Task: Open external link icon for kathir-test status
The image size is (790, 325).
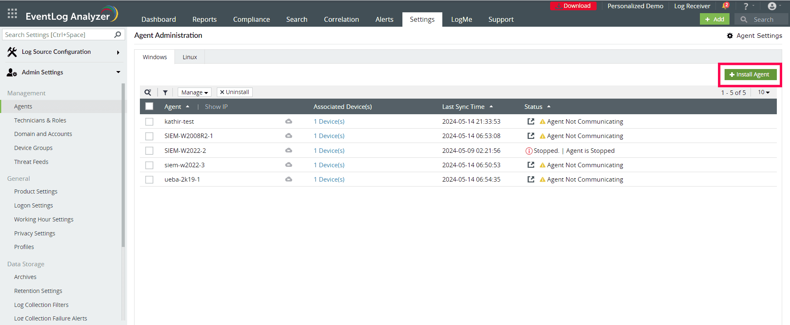Action: coord(531,121)
